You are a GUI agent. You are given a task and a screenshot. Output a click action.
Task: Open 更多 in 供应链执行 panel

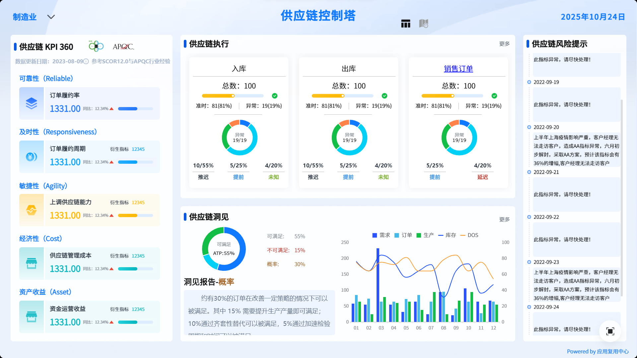coord(504,44)
